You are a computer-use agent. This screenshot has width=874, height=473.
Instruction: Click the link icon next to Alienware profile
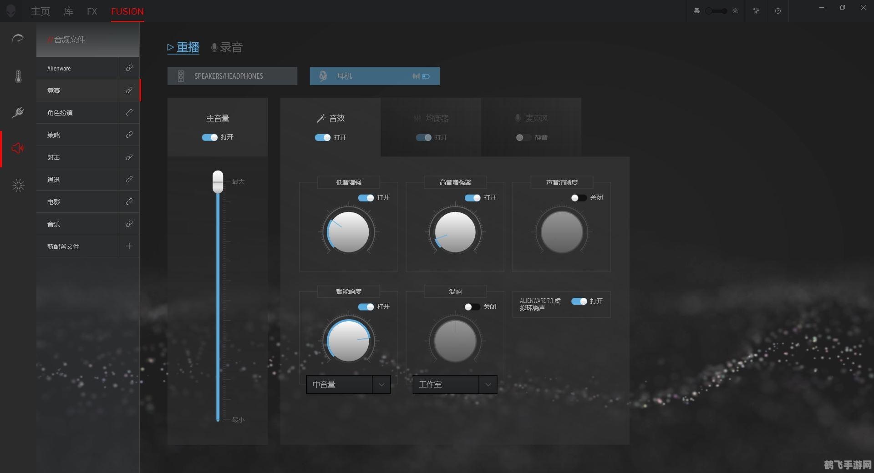point(129,68)
